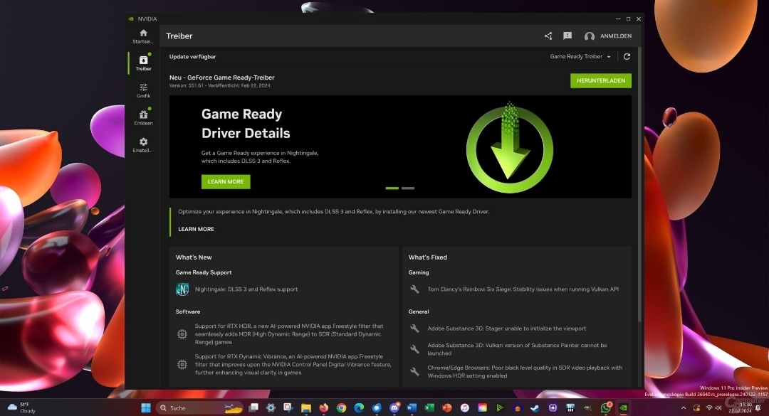Click the ANMELDEN sign-in link
Image resolution: width=769 pixels, height=416 pixels.
tap(616, 36)
